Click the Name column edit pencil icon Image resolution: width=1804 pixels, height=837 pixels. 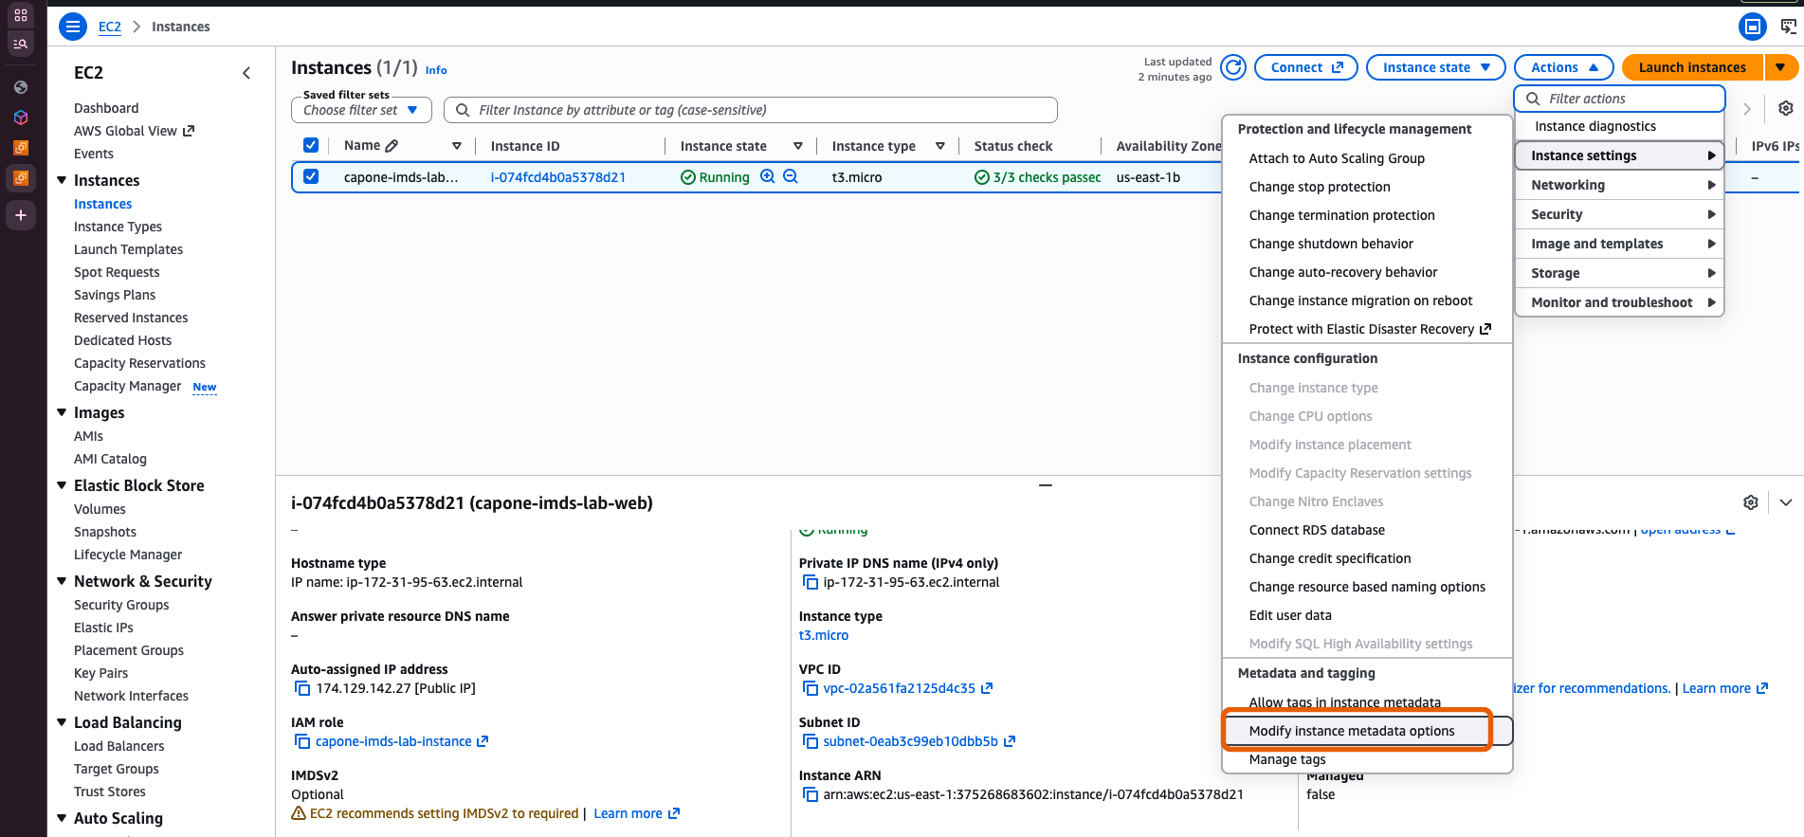(392, 145)
